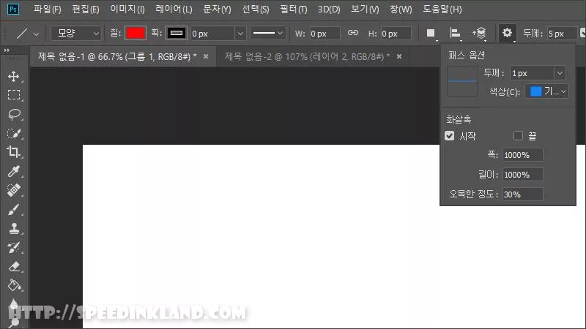
Task: Select the Eraser tool
Action: (x=14, y=267)
